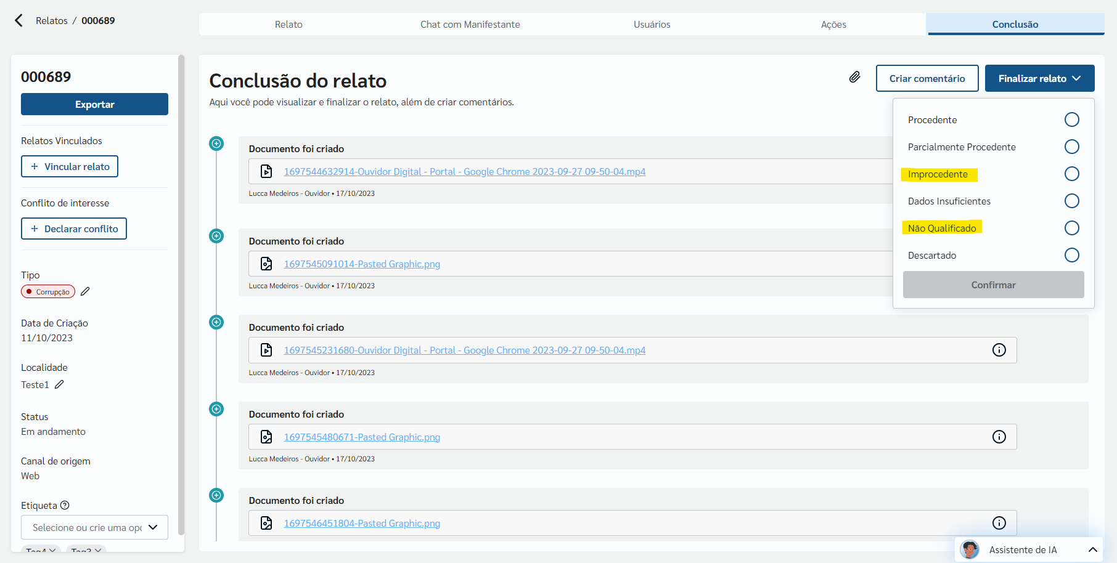Select the Descartado radio option

pyautogui.click(x=1072, y=255)
